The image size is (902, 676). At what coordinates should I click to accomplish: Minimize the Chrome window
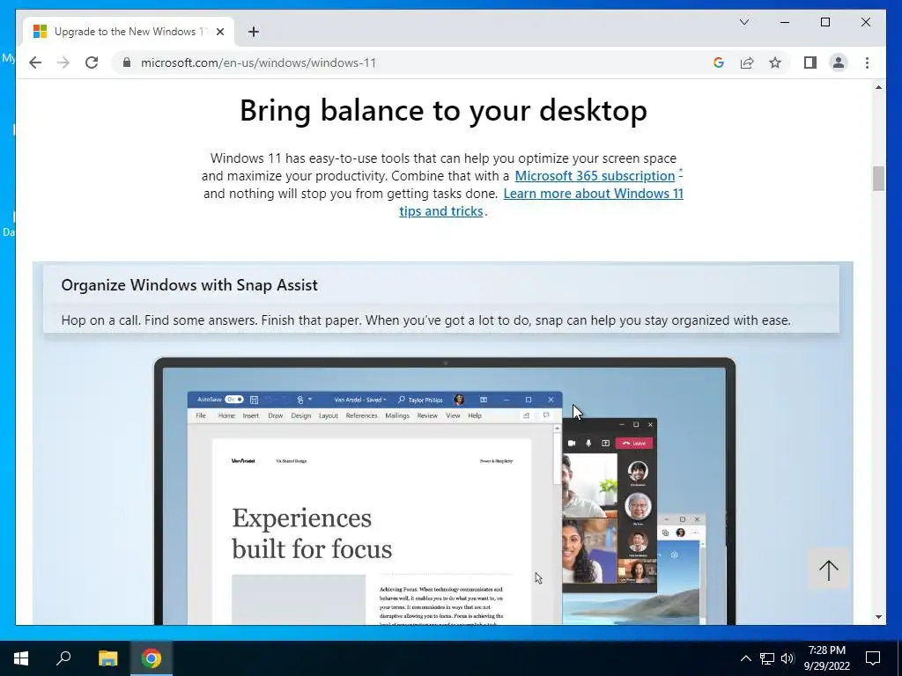coord(785,22)
